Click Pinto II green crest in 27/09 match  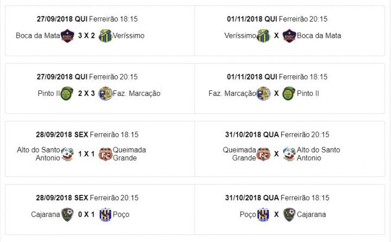[x=67, y=94]
